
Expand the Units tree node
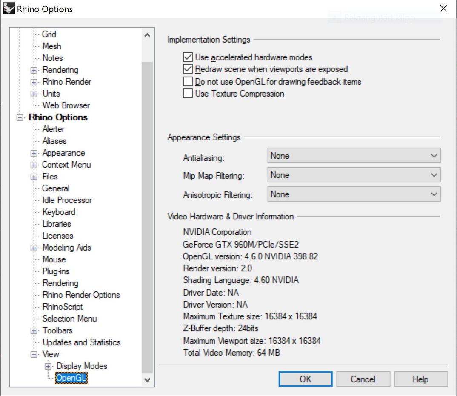(34, 94)
